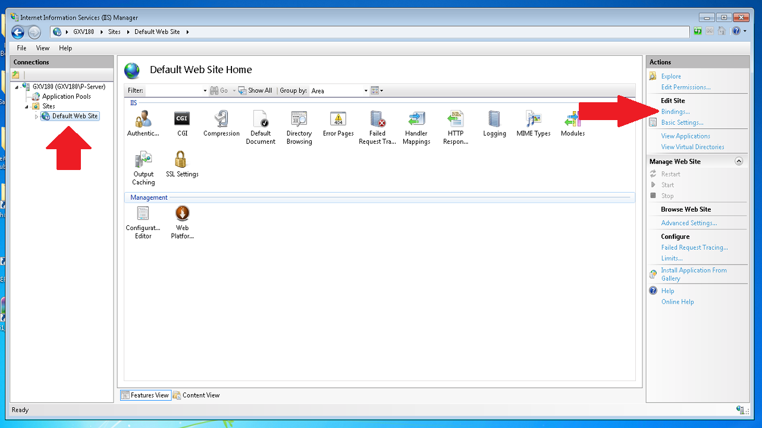Viewport: 762px width, 428px height.
Task: Open the Configuration Editor icon
Action: point(143,213)
